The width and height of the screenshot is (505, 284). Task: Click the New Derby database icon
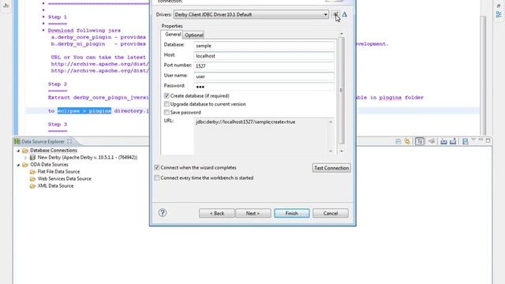point(32,158)
